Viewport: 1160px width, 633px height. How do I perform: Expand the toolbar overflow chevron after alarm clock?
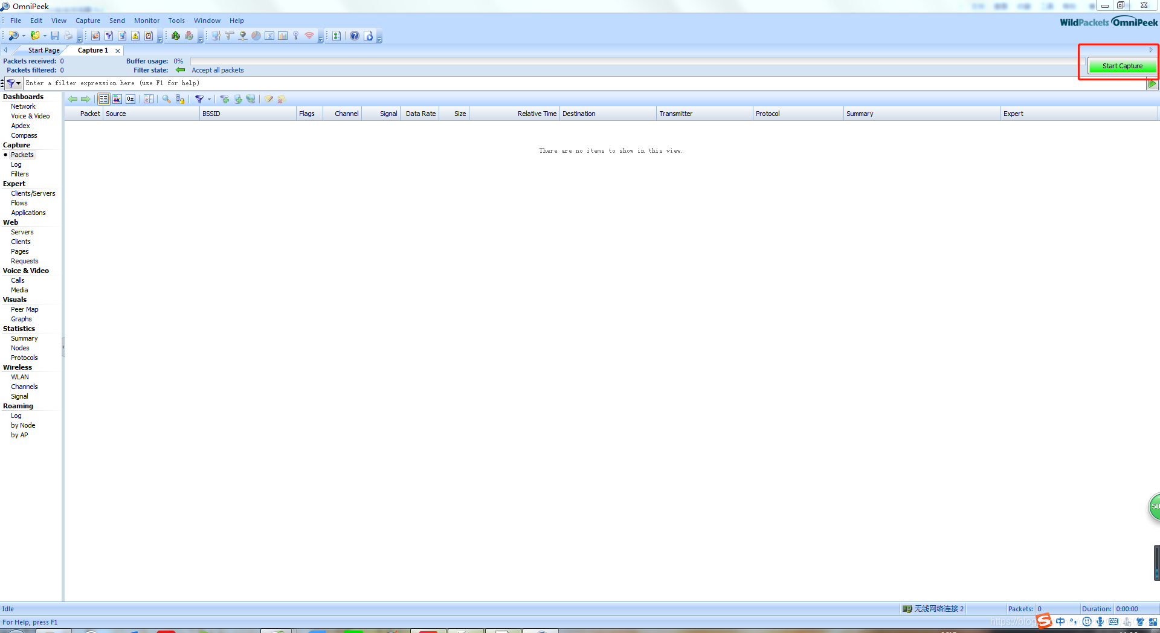coord(160,39)
